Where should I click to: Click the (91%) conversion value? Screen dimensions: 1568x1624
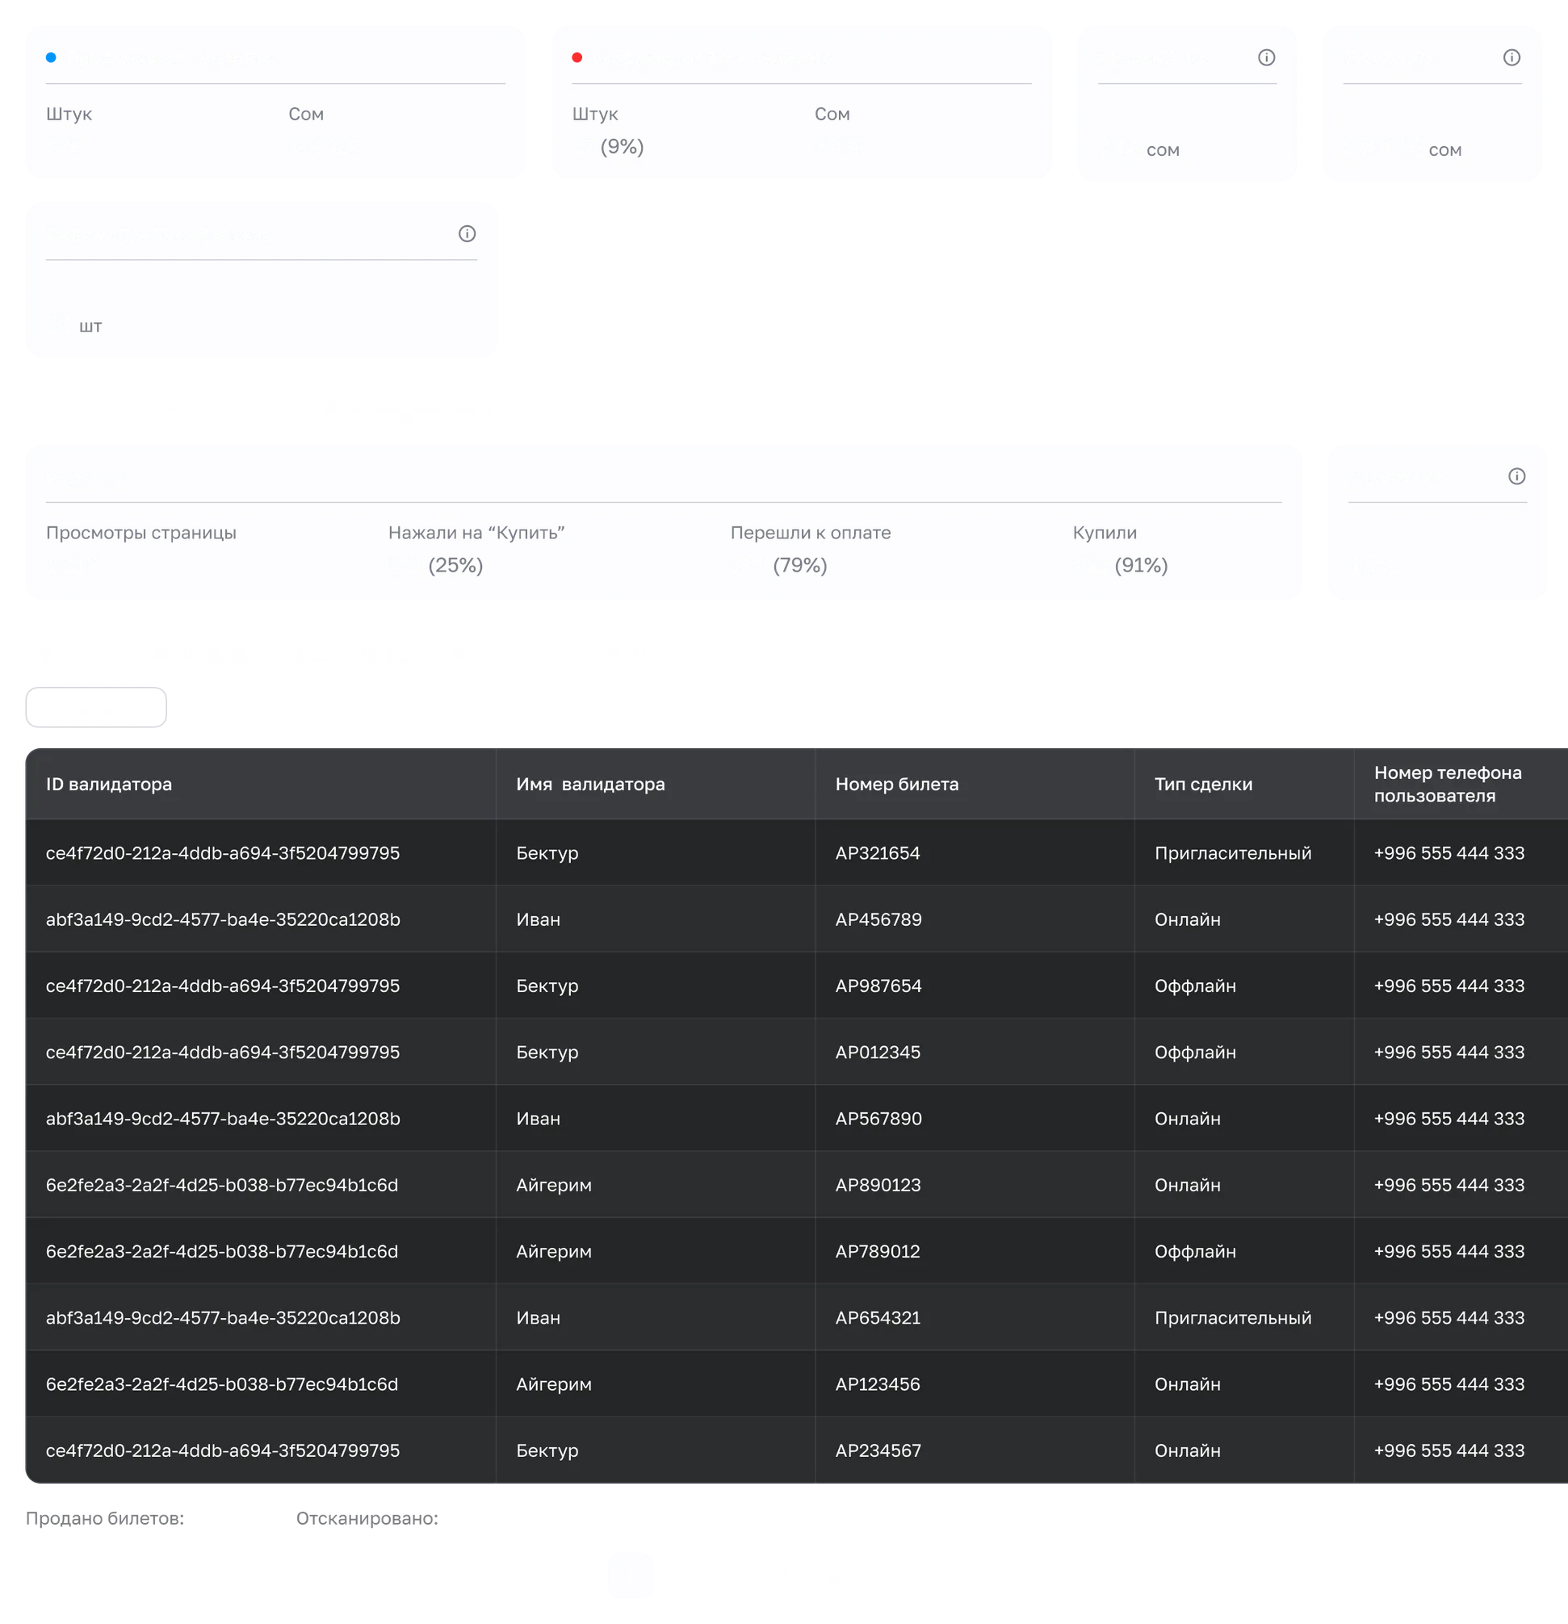point(1141,565)
